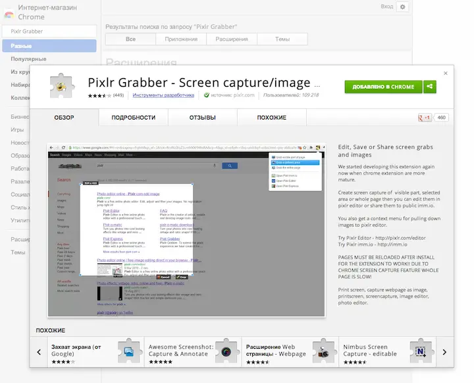Close the Pixlr Grabber details dialog
The width and height of the screenshot is (474, 383).
[x=445, y=74]
